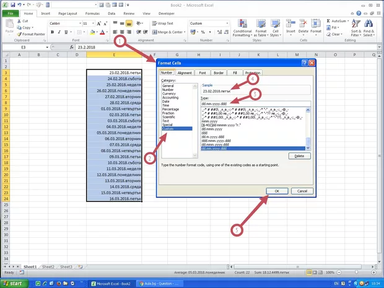Toggle Merge & Center button
384x288 pixels.
pyautogui.click(x=166, y=32)
